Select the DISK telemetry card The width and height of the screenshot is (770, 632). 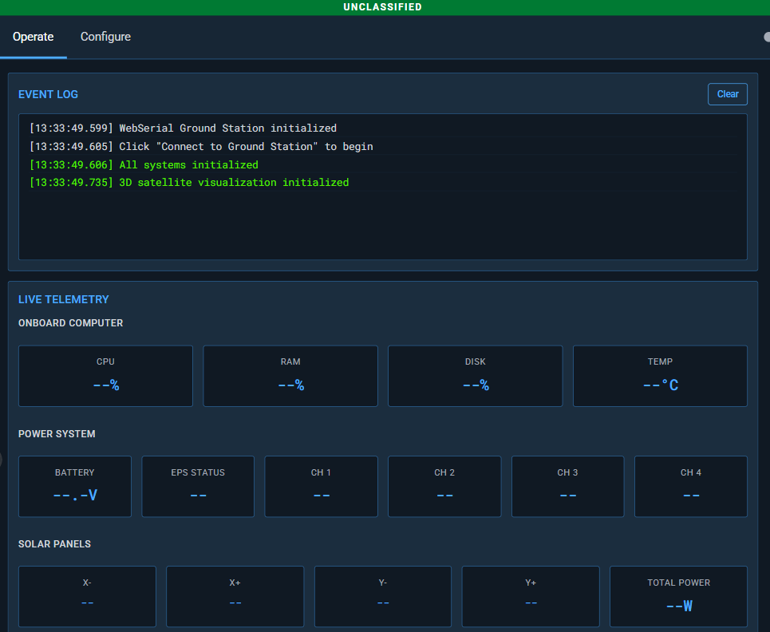475,376
